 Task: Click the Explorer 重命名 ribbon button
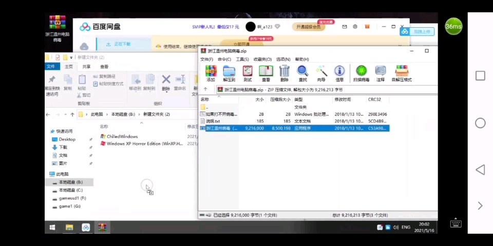point(180,83)
